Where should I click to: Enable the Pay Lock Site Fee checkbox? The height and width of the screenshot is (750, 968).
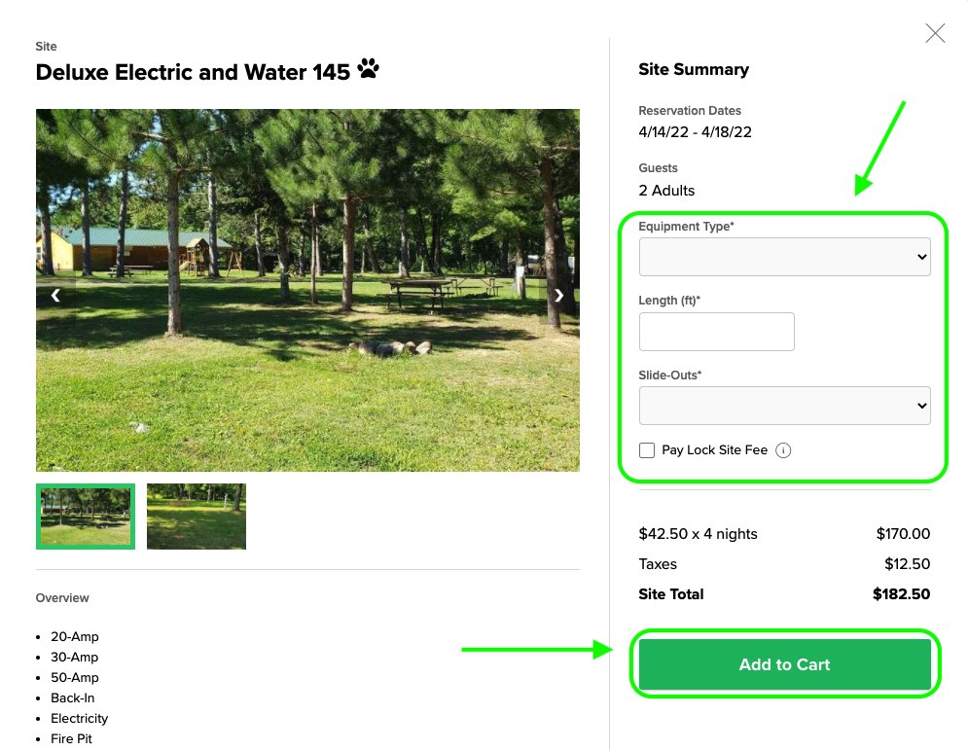pos(647,450)
